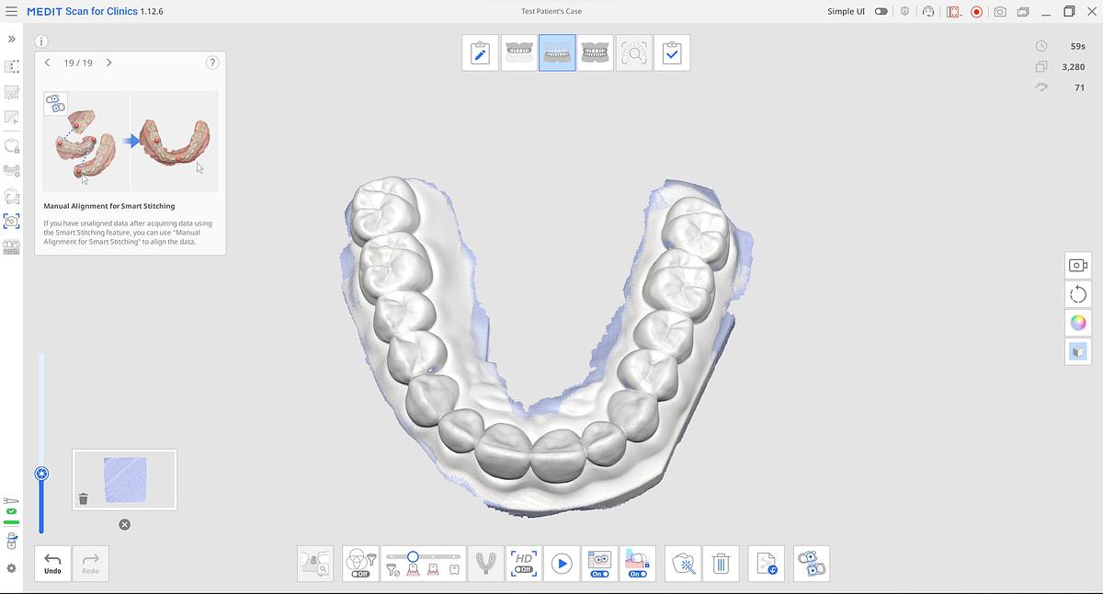Click the trash can delete icon in bottom toolbar
The image size is (1103, 594).
click(x=721, y=563)
